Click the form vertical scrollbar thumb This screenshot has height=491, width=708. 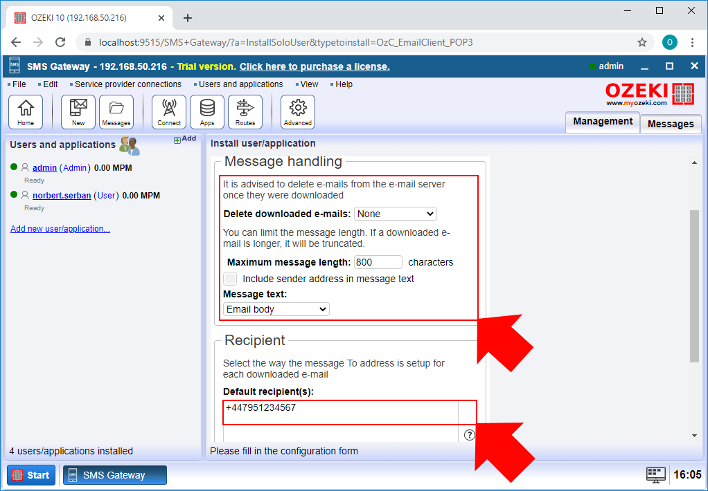point(694,286)
